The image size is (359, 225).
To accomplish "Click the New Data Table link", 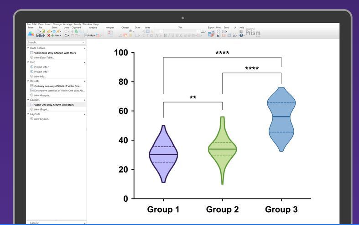I will (x=44, y=57).
